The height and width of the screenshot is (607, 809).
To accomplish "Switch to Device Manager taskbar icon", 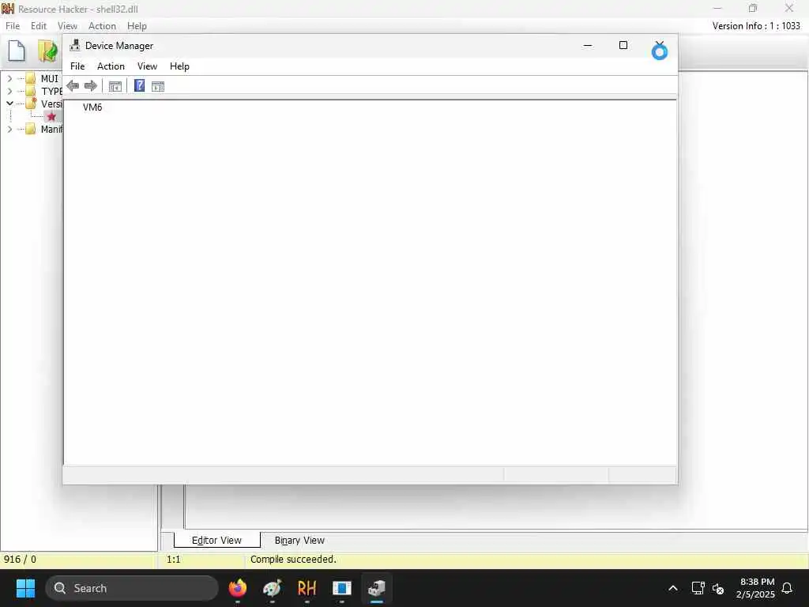I will click(x=377, y=588).
